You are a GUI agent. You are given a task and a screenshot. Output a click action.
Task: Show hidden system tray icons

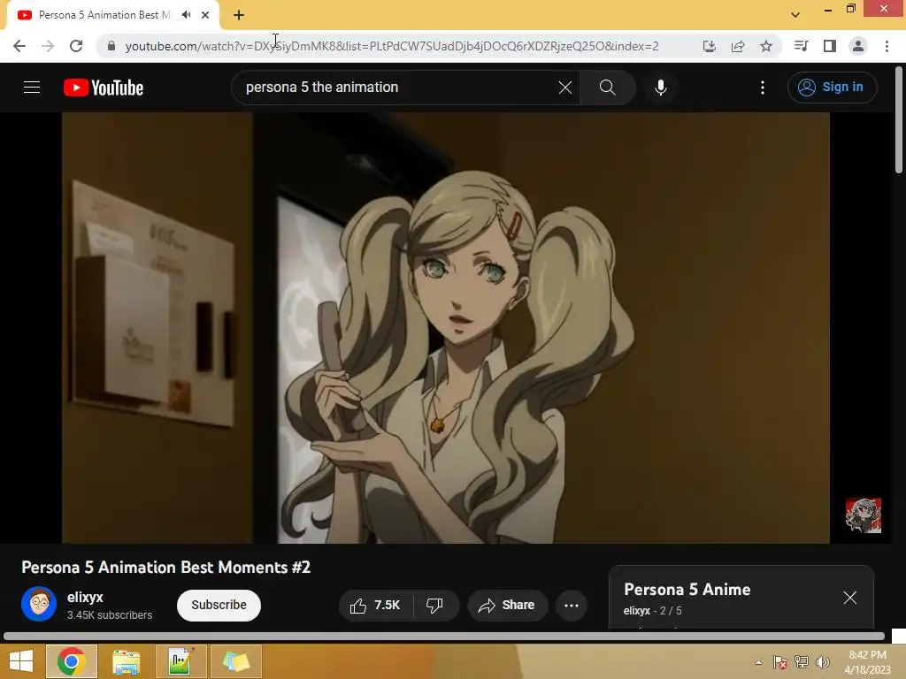pyautogui.click(x=758, y=662)
